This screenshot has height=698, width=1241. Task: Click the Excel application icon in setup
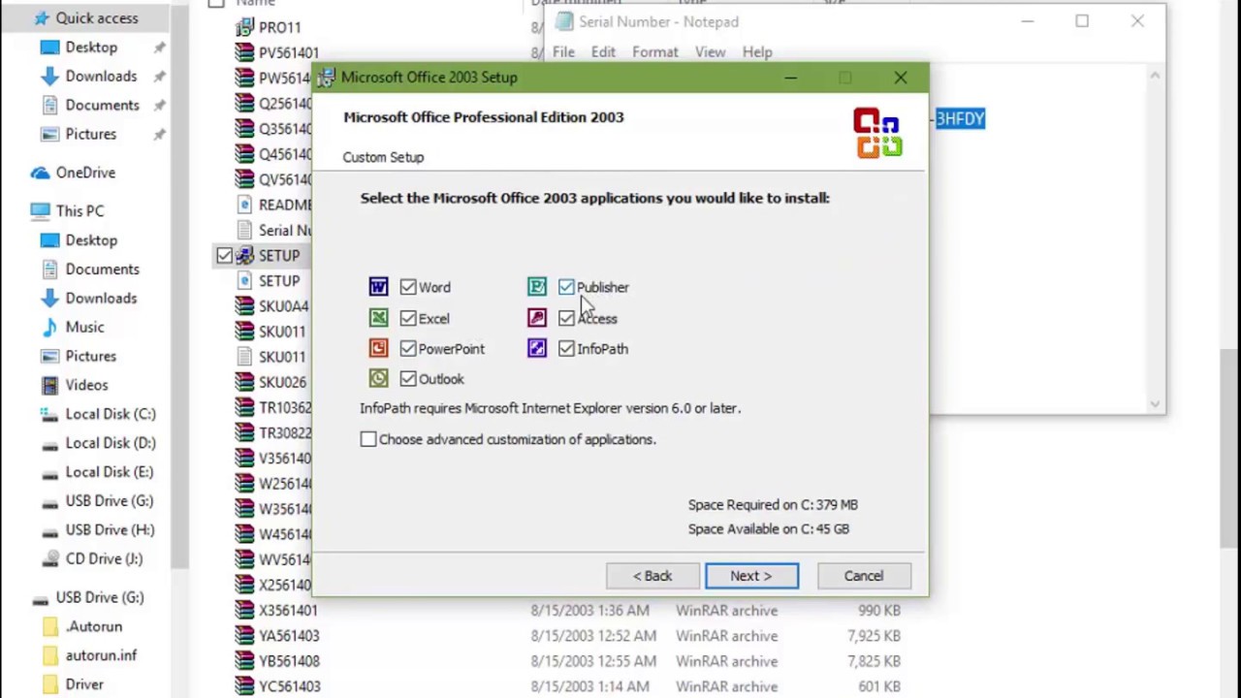[x=378, y=318]
